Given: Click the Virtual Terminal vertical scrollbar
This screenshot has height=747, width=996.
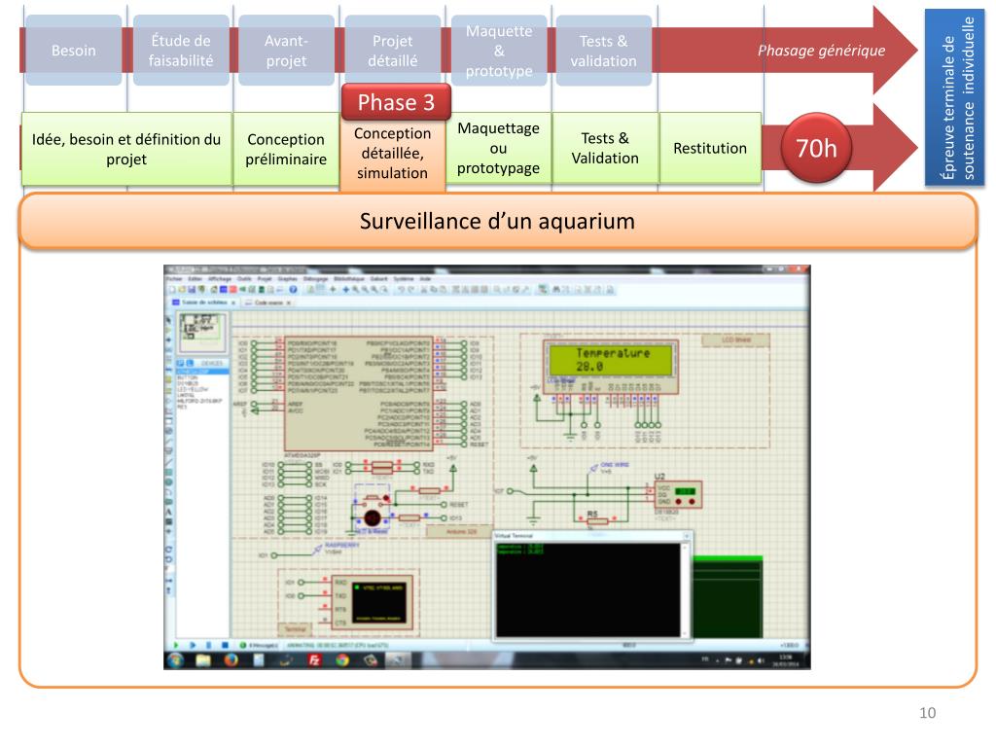Looking at the screenshot, I should (685, 589).
